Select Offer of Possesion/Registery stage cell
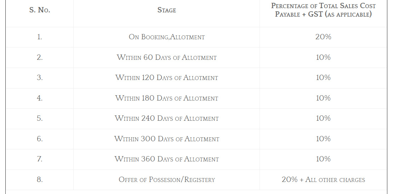This screenshot has width=404, height=194. [166, 179]
